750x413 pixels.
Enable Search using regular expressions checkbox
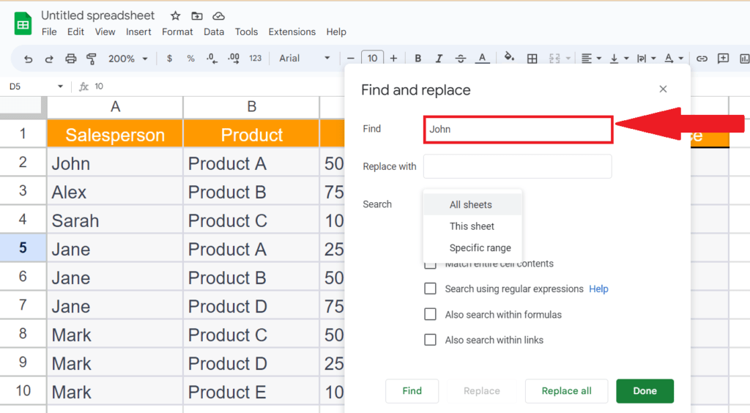point(431,289)
